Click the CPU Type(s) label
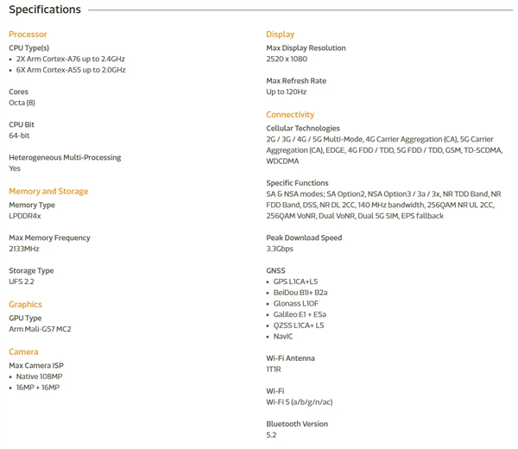The height and width of the screenshot is (449, 518). point(28,47)
